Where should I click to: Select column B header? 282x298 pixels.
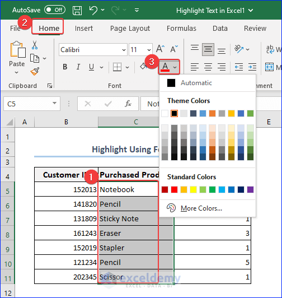(x=66, y=122)
